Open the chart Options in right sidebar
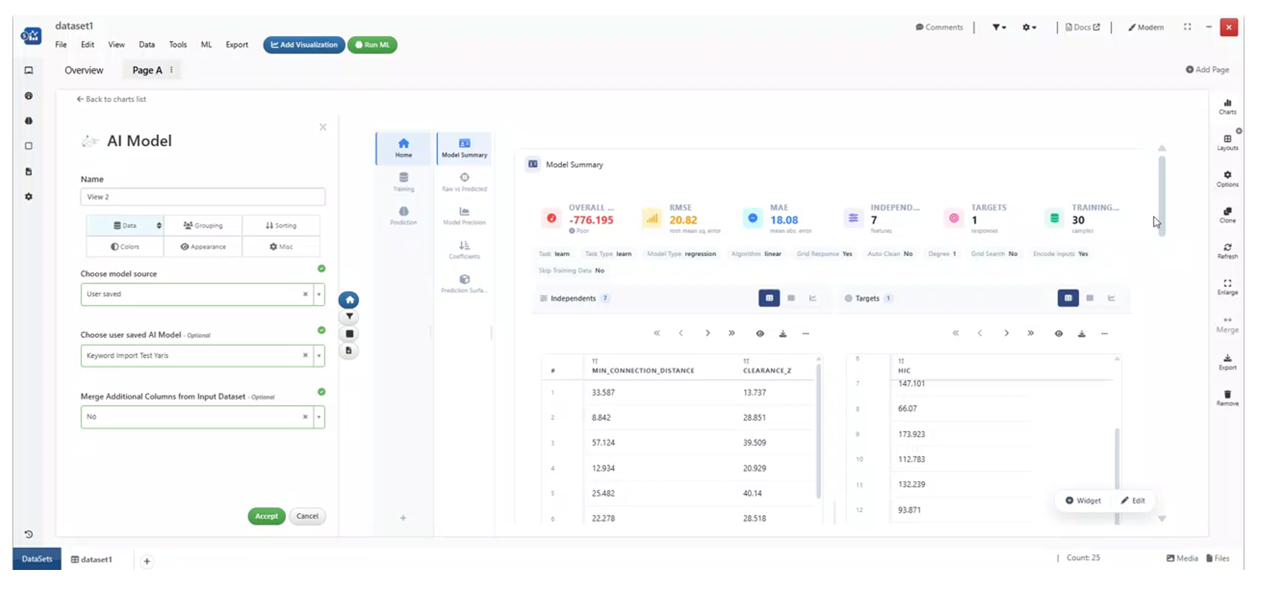This screenshot has height=592, width=1270. tap(1227, 179)
